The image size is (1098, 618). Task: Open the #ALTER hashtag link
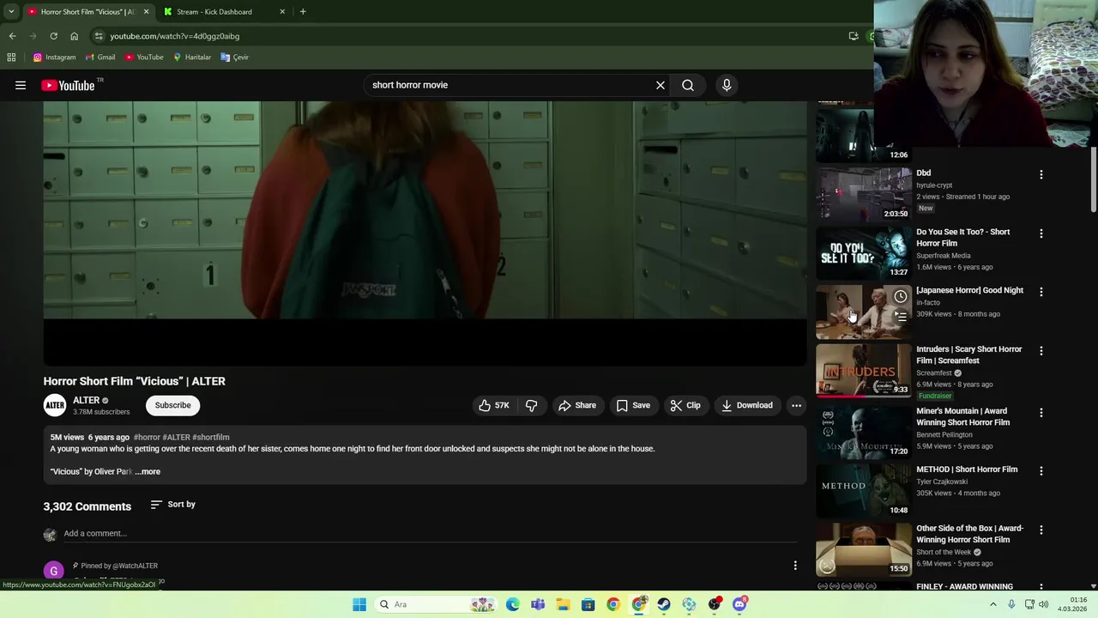(177, 437)
